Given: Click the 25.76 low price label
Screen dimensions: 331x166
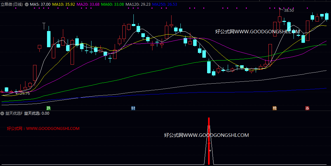Looking at the screenshot, I should tap(25, 93).
